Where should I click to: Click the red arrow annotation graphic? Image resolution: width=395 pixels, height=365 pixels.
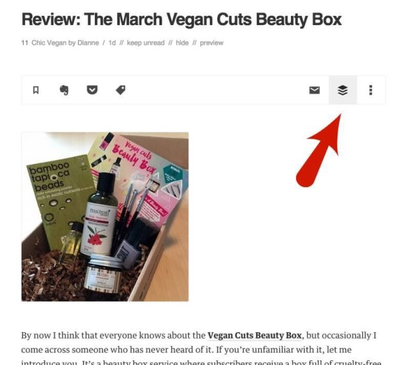(x=320, y=152)
